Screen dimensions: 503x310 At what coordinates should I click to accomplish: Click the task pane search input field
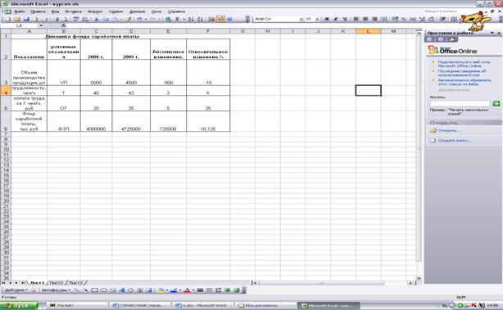[460, 103]
